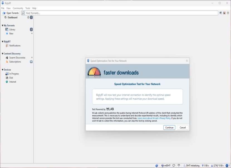The height and width of the screenshot is (168, 231).
Task: Click the upload speed [27k]* 0 B/s indicator
Action: tap(217, 165)
